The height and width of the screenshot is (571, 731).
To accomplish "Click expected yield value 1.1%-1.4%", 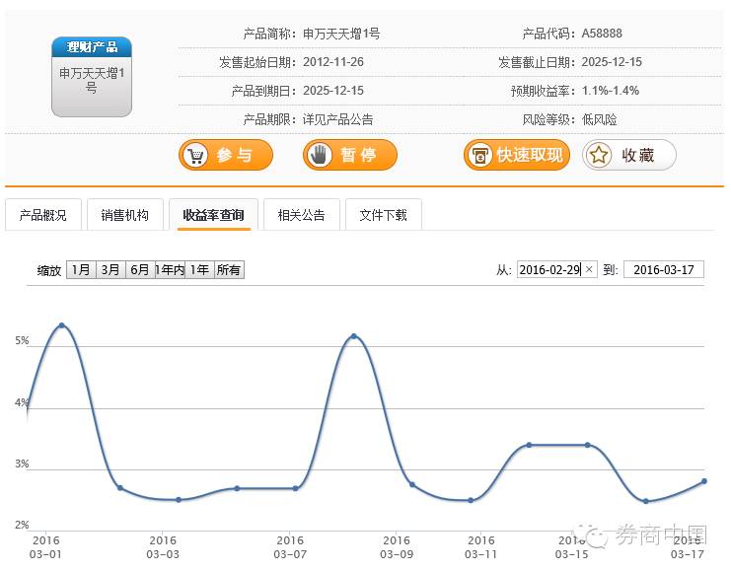I will pyautogui.click(x=611, y=91).
